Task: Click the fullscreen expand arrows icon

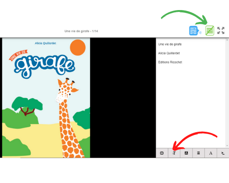Action: tap(221, 31)
